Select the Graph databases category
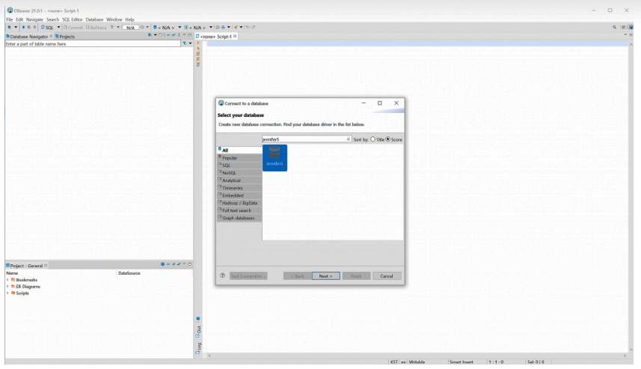This screenshot has height=369, width=641. 239,218
